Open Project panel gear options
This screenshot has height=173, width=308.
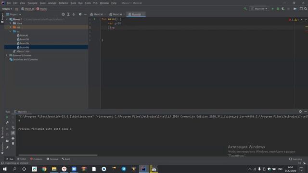point(80,14)
